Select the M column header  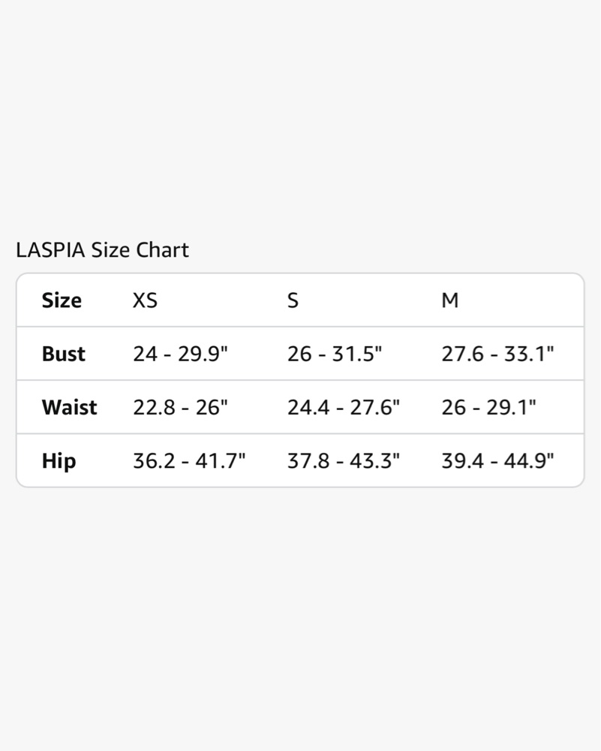(449, 301)
